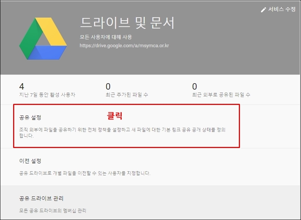Click the 모든 사용자에 대해 사용 status text
The height and width of the screenshot is (220, 301).
click(x=106, y=37)
